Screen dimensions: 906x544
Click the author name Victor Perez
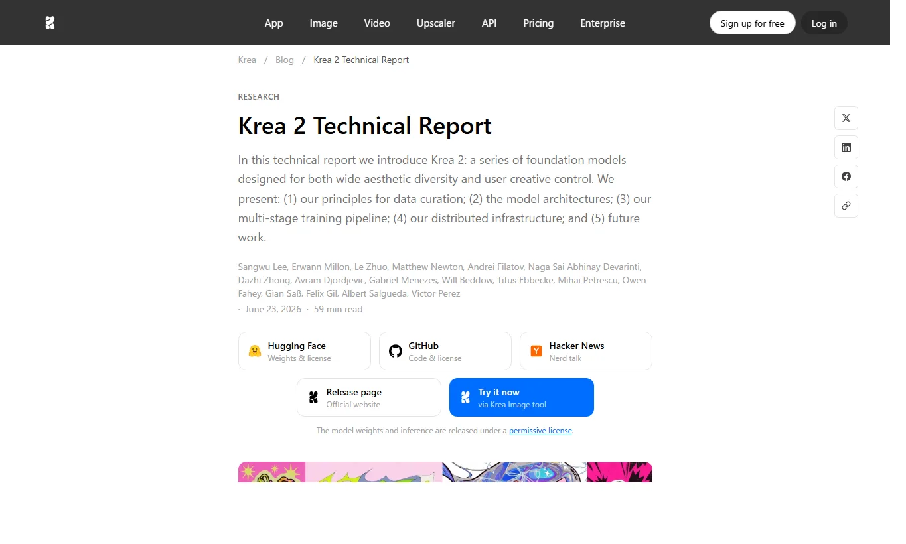pos(435,293)
